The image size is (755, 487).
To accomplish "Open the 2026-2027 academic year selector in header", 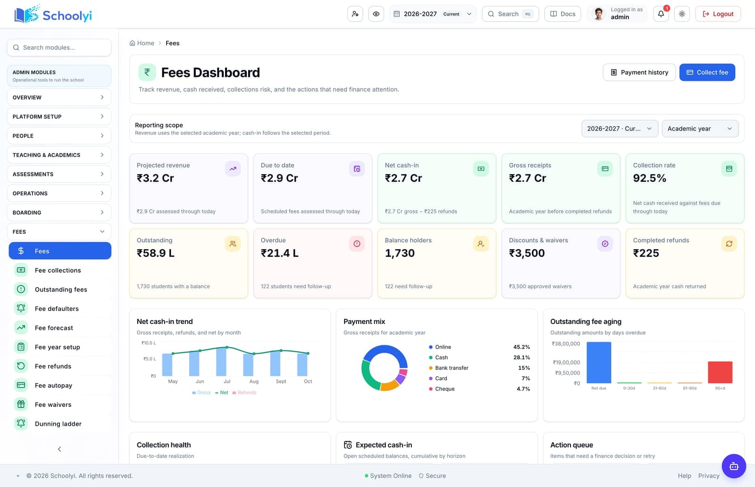I will coord(433,14).
